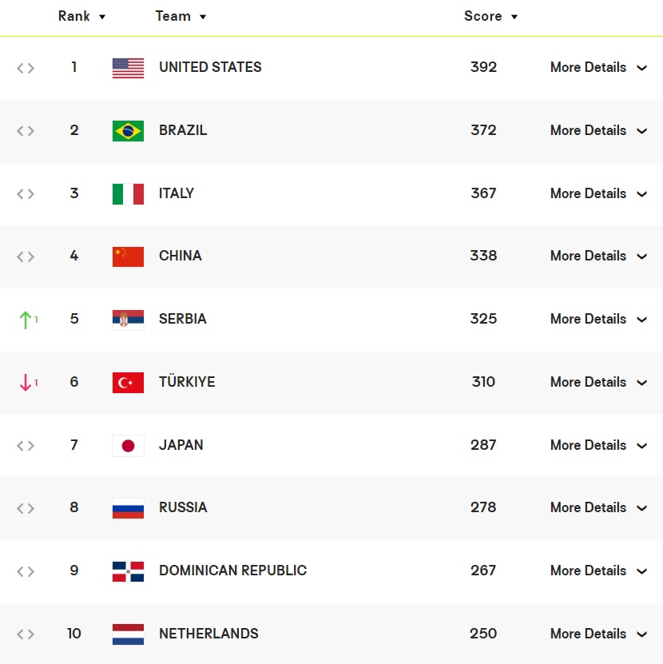Click the Dominican Republic flag icon
The width and height of the screenshot is (663, 664).
[128, 571]
